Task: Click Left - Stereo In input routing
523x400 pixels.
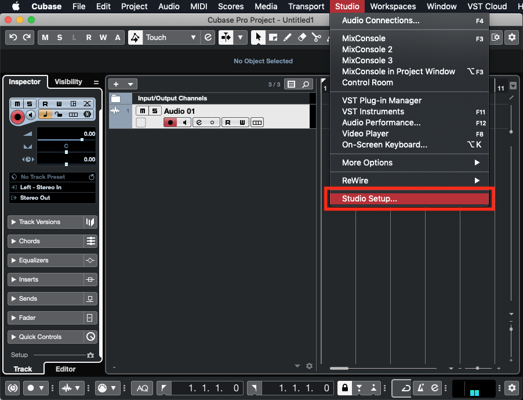Action: point(52,188)
